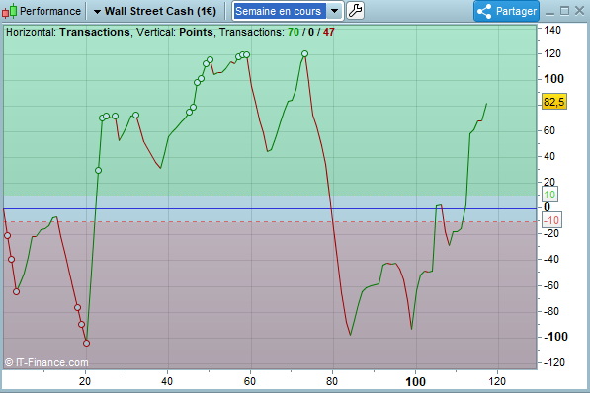The height and width of the screenshot is (393, 590).
Task: Click the green 10 threshold marker
Action: 549,195
